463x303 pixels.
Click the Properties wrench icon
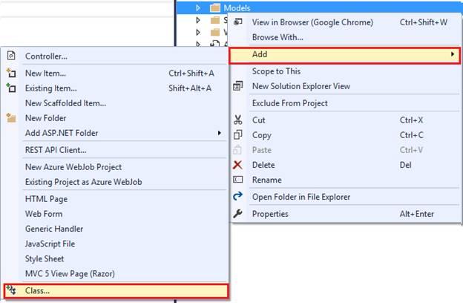click(238, 214)
